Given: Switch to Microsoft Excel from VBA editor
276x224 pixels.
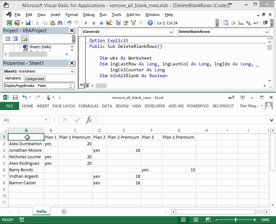Looking at the screenshot, I should [9, 22].
